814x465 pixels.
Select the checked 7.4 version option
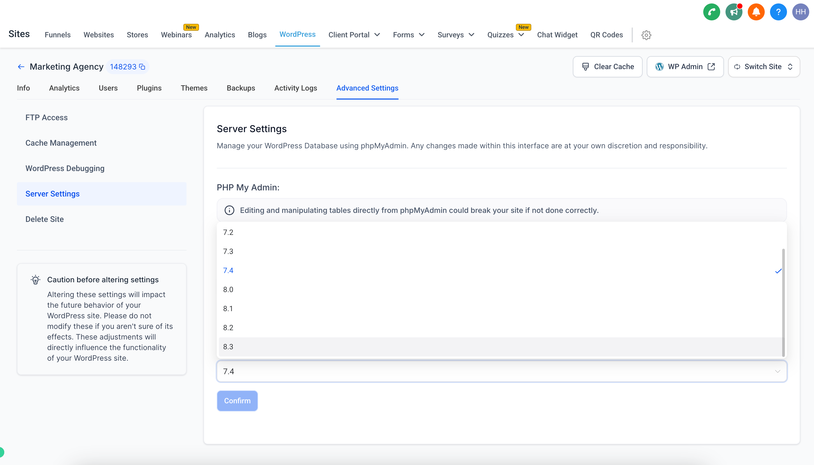point(228,271)
